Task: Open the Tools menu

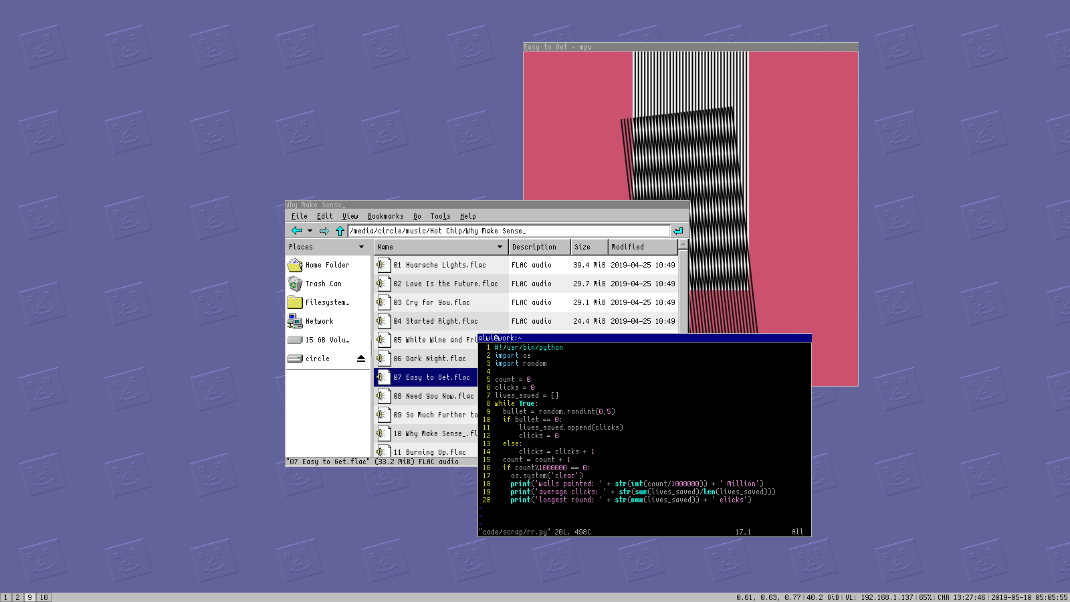Action: (440, 216)
